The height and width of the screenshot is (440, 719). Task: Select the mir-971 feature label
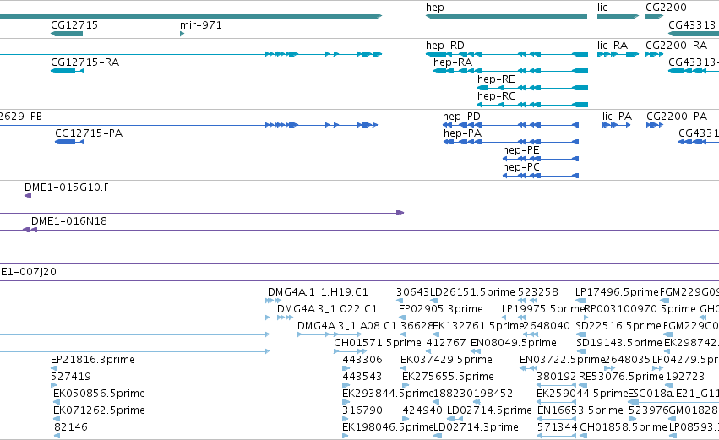tap(201, 24)
